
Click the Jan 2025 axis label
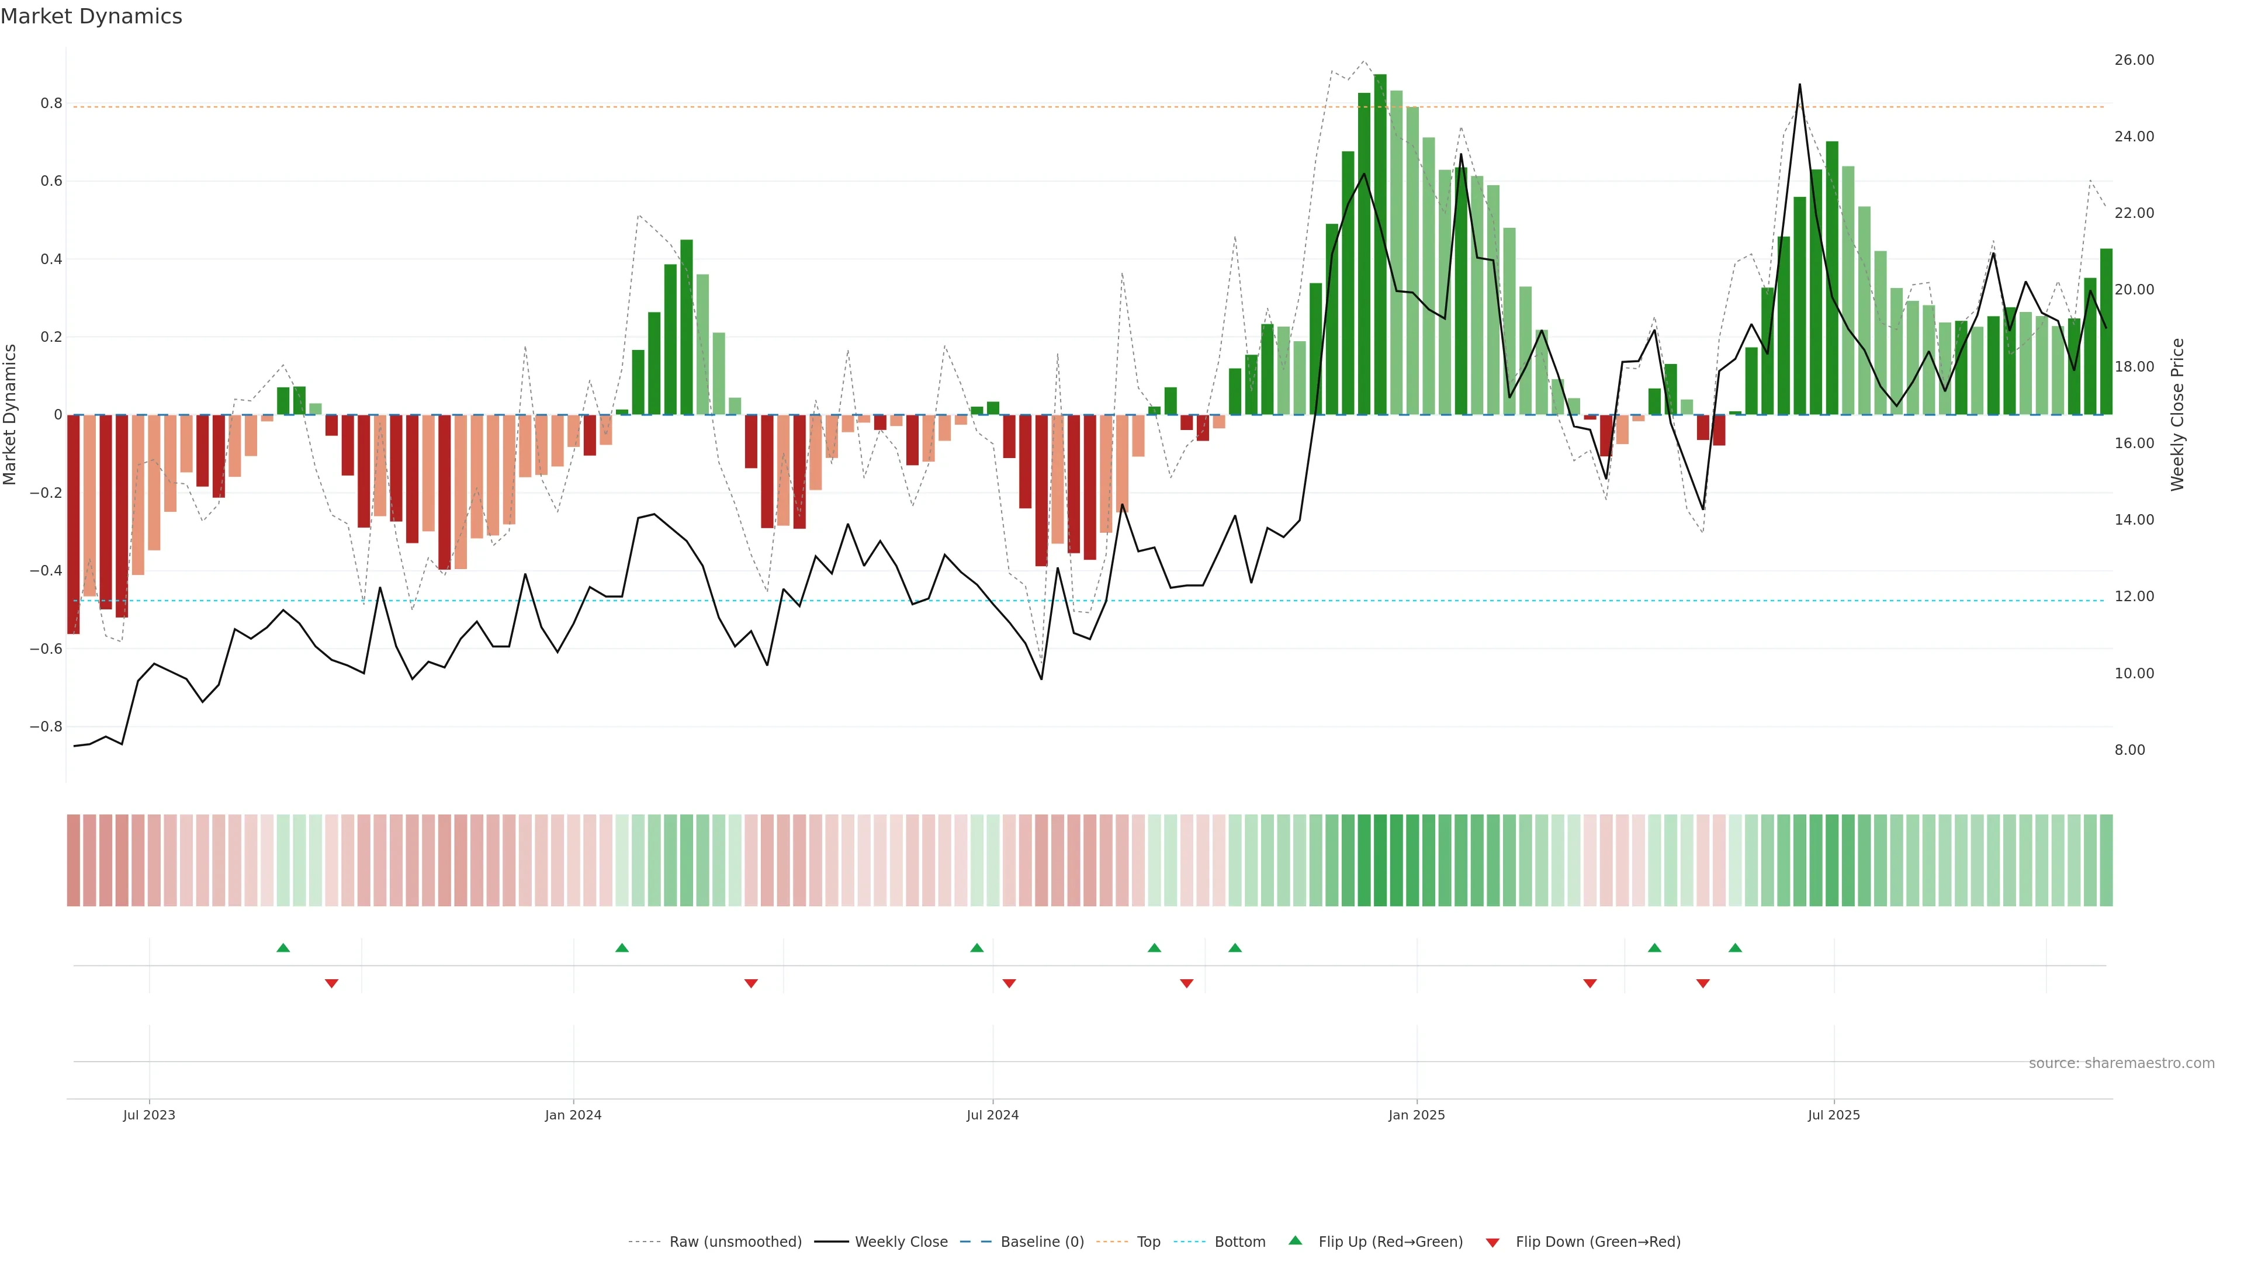pyautogui.click(x=1417, y=1115)
